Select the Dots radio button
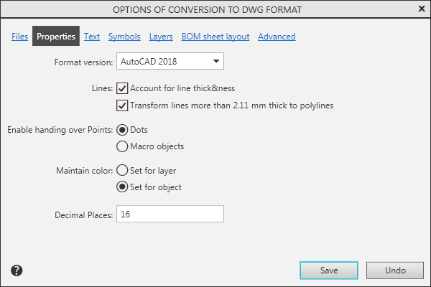 (x=122, y=130)
